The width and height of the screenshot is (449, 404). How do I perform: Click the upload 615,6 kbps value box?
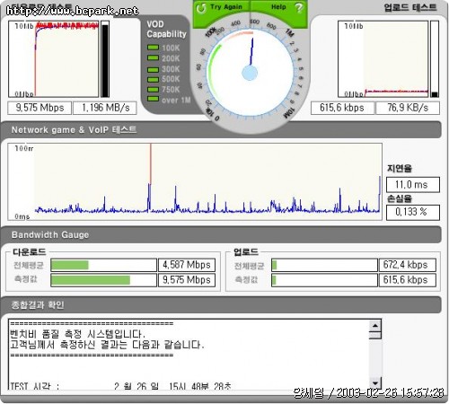(342, 108)
